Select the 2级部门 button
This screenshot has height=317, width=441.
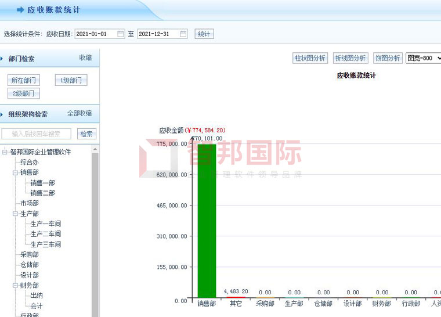click(x=24, y=93)
